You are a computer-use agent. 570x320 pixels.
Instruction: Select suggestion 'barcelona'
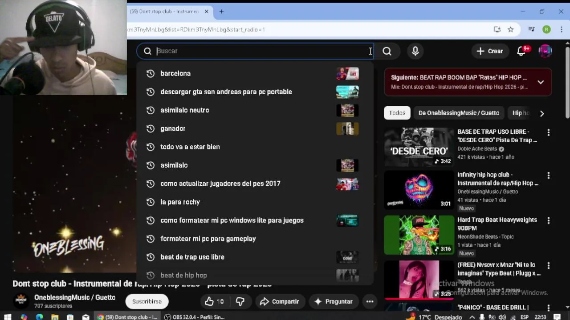click(x=255, y=73)
